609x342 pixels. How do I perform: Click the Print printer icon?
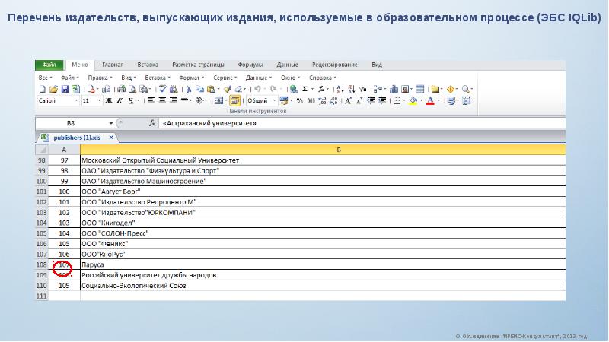click(121, 89)
